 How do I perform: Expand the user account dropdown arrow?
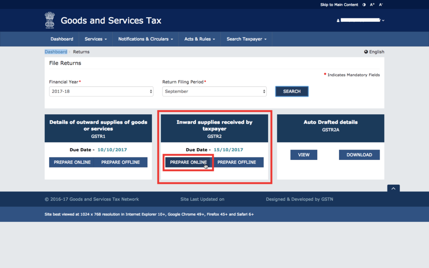point(383,21)
